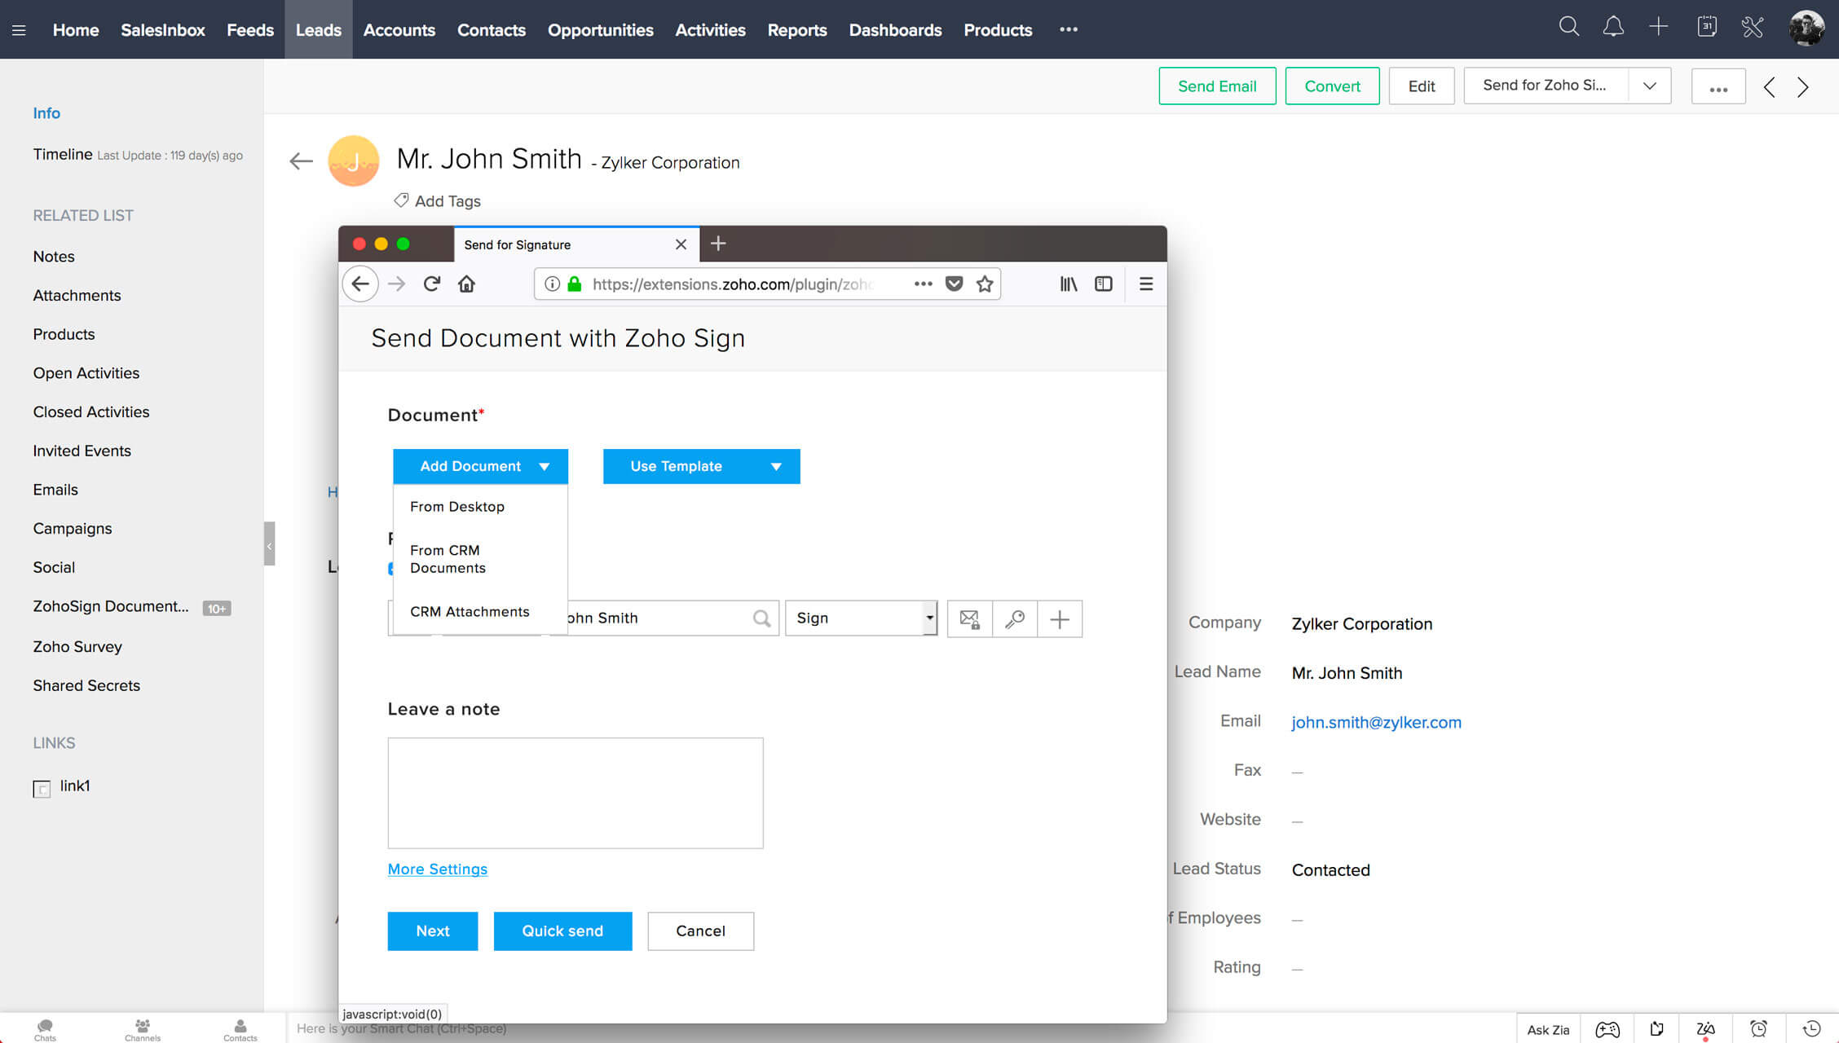The image size is (1839, 1043).
Task: Click the Quick send button
Action: 562,931
